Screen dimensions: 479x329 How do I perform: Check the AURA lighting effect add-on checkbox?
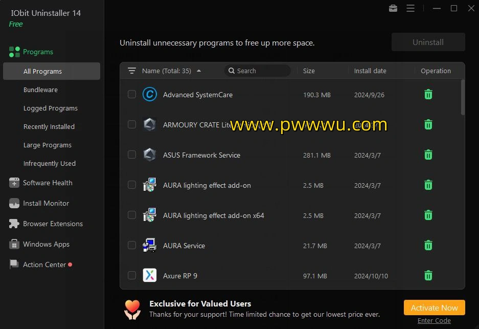[132, 185]
